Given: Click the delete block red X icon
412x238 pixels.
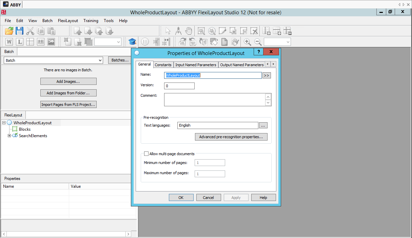Looking at the screenshot, I should (254, 31).
